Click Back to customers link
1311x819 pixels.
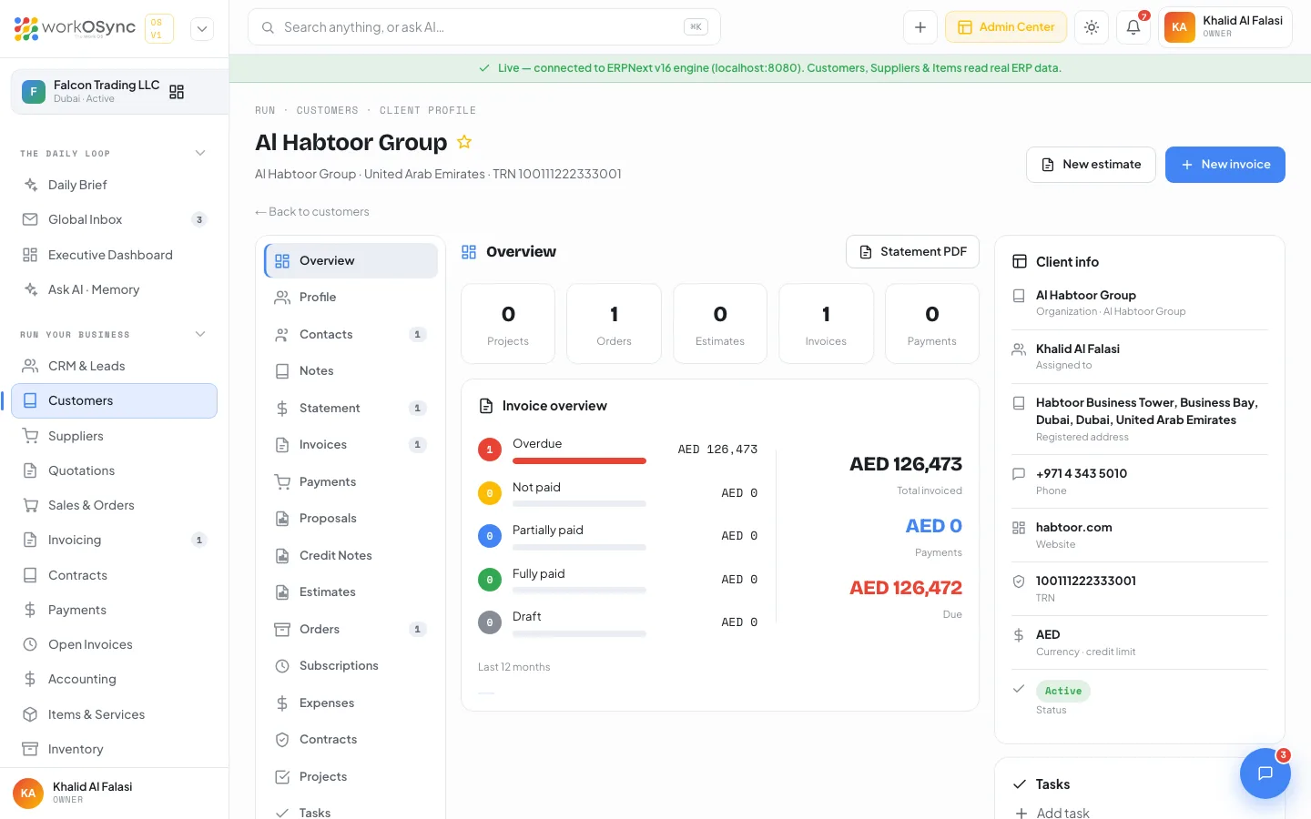pyautogui.click(x=312, y=211)
